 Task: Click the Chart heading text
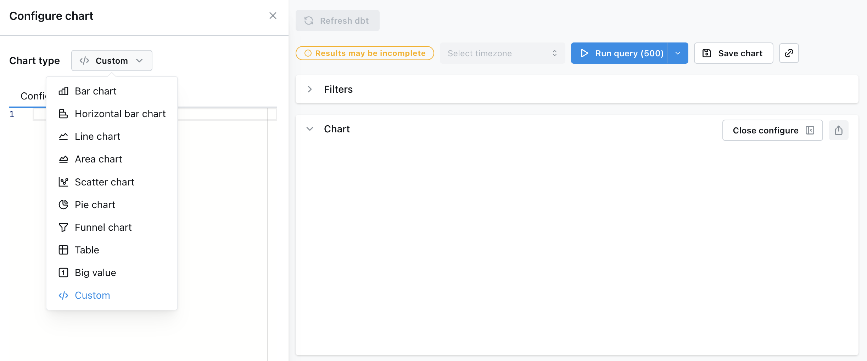(x=337, y=129)
